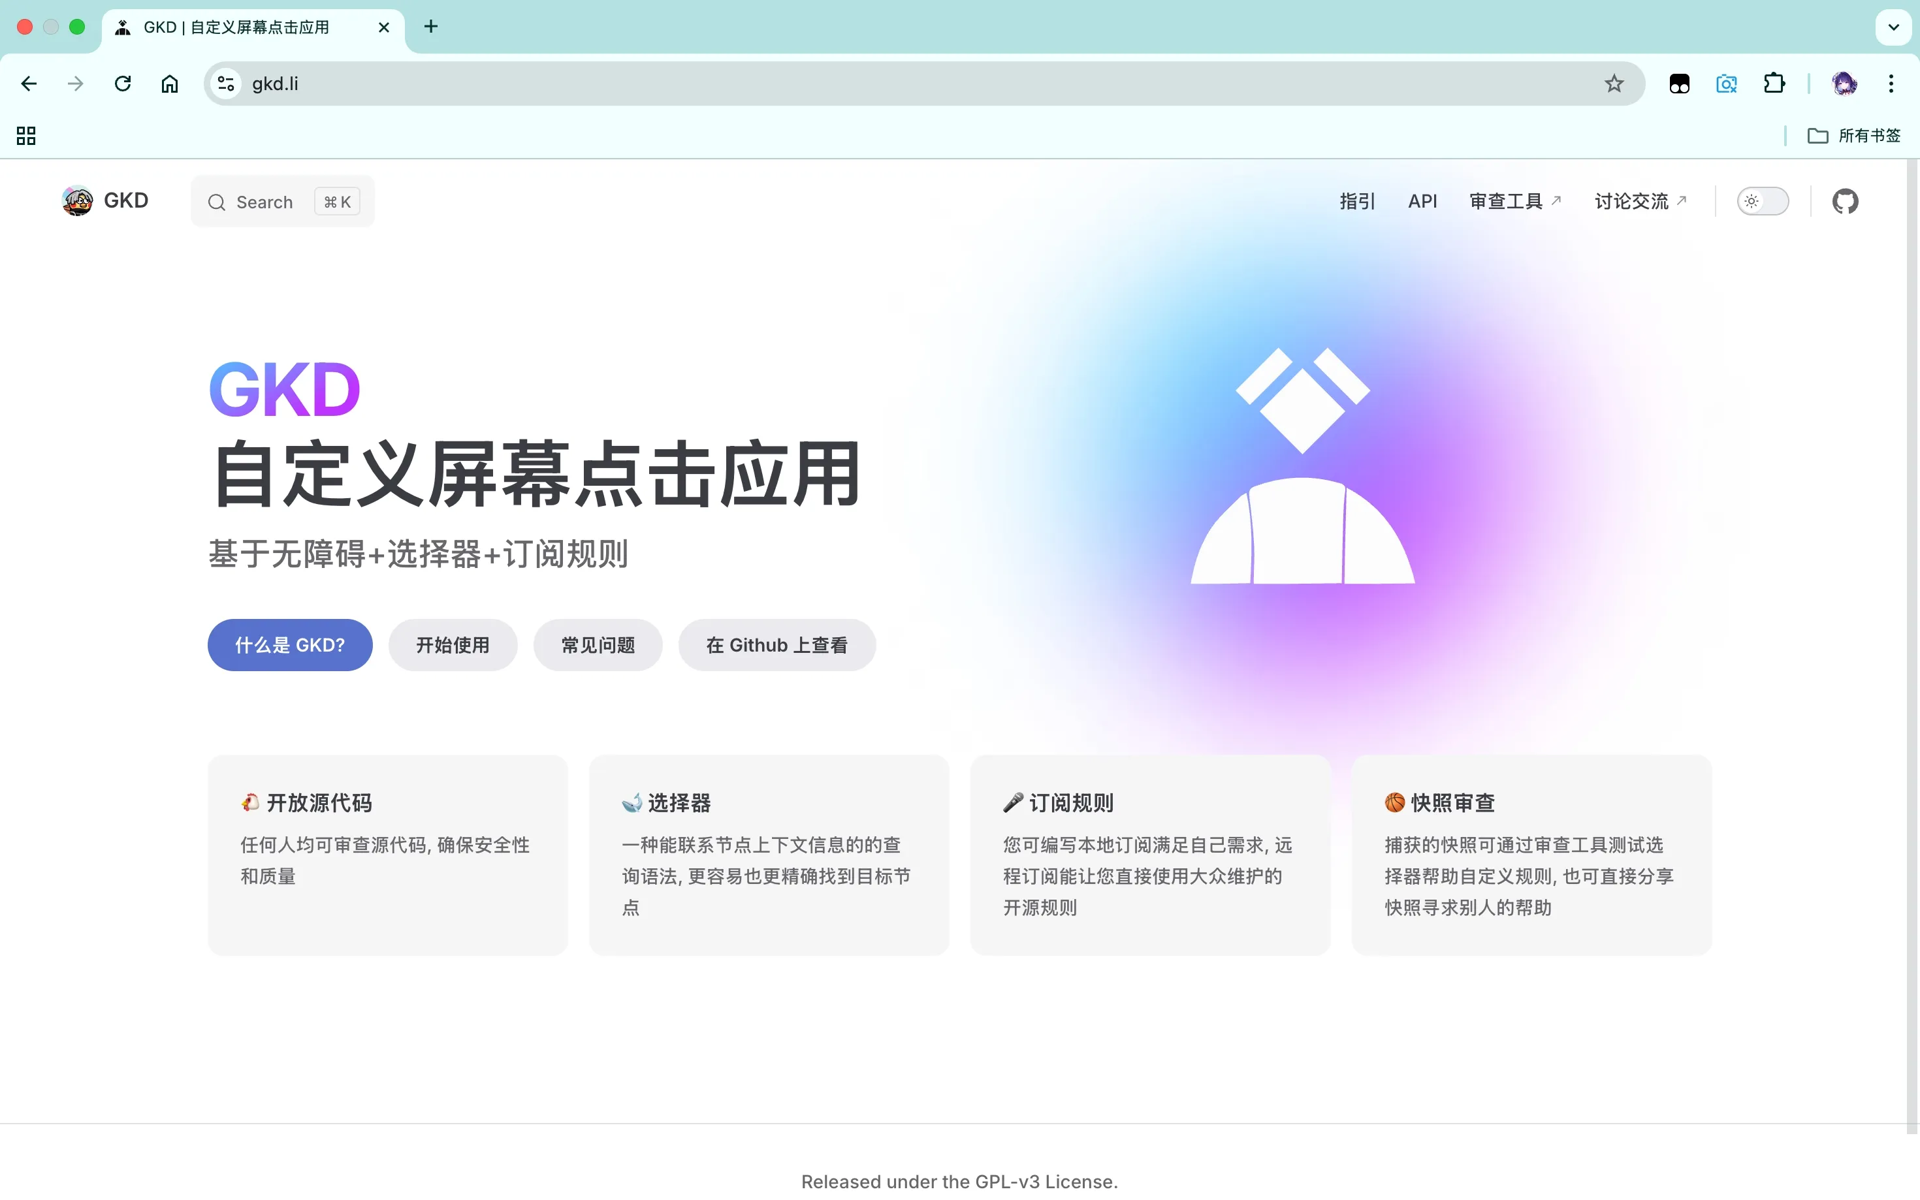Click the screenshot camera extension icon
This screenshot has width=1920, height=1200.
click(x=1726, y=84)
